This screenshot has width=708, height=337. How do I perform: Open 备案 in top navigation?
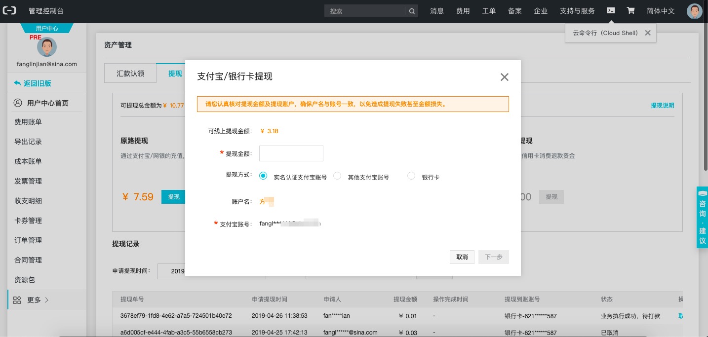coord(515,11)
